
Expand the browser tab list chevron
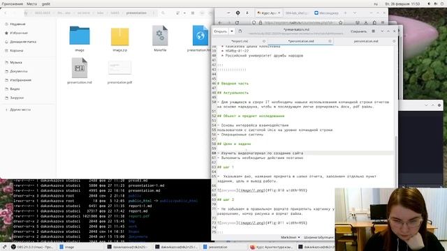click(x=355, y=13)
